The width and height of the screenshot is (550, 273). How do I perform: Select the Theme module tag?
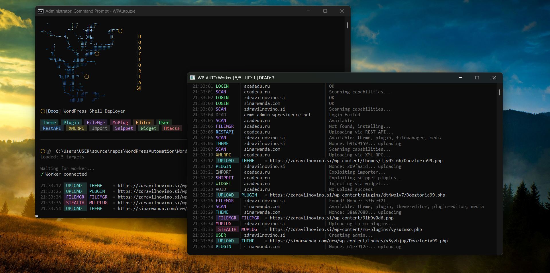[x=49, y=122]
